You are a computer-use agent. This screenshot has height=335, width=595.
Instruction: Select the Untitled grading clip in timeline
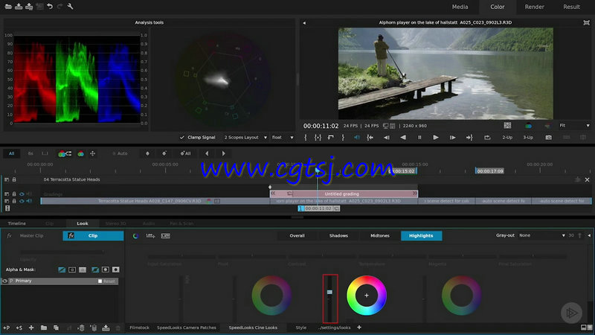(344, 194)
